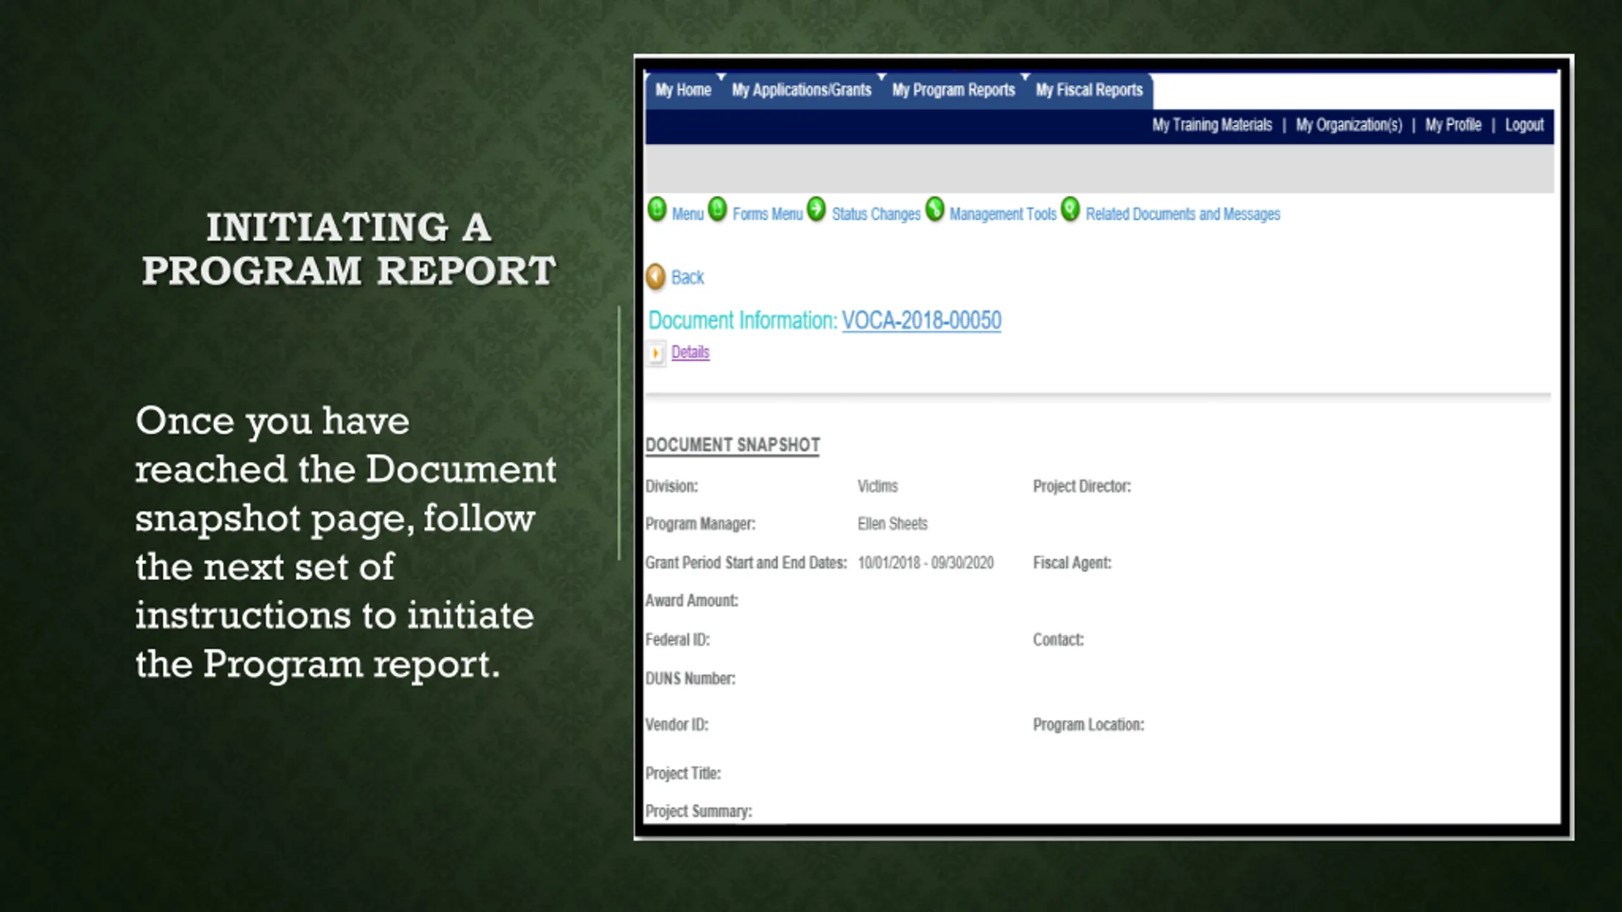Image resolution: width=1622 pixels, height=912 pixels.
Task: Click the Victims division value
Action: (x=878, y=486)
